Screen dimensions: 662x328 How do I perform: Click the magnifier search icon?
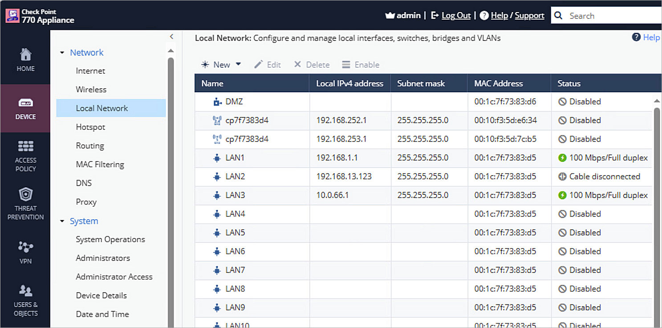[559, 16]
